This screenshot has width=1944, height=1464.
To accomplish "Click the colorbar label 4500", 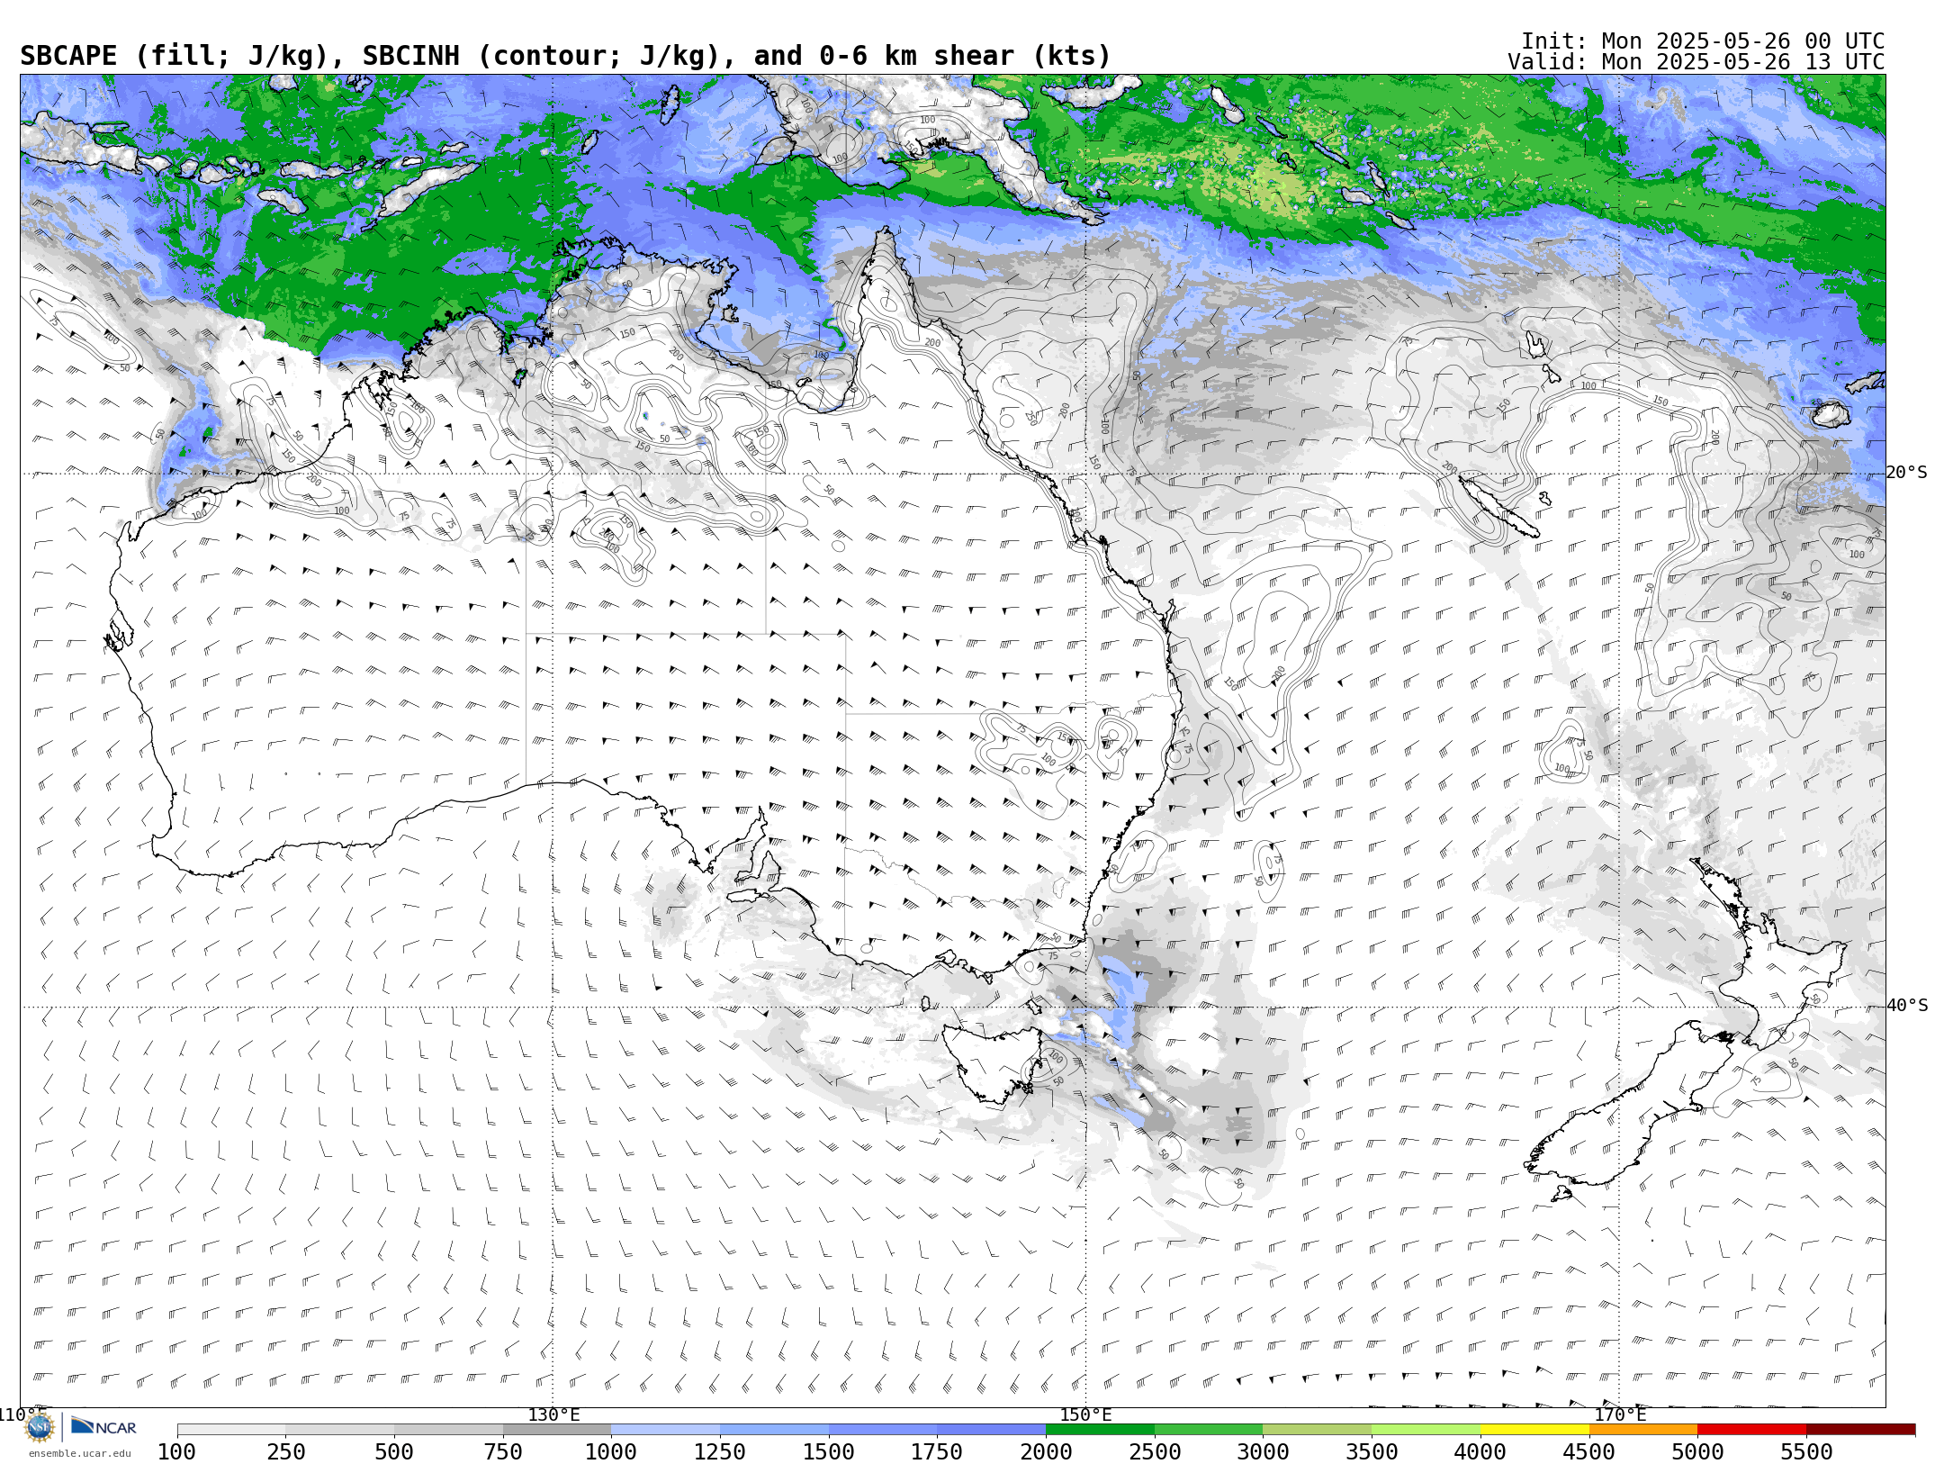I will click(1589, 1451).
